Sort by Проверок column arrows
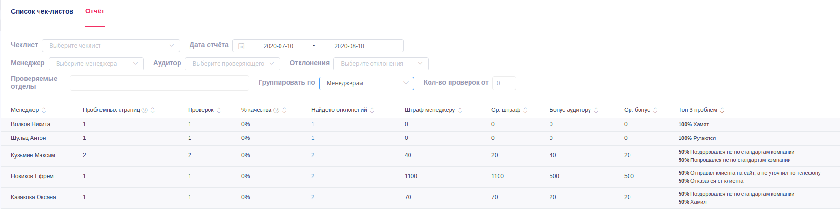Viewport: 840px width, 209px height. click(219, 110)
